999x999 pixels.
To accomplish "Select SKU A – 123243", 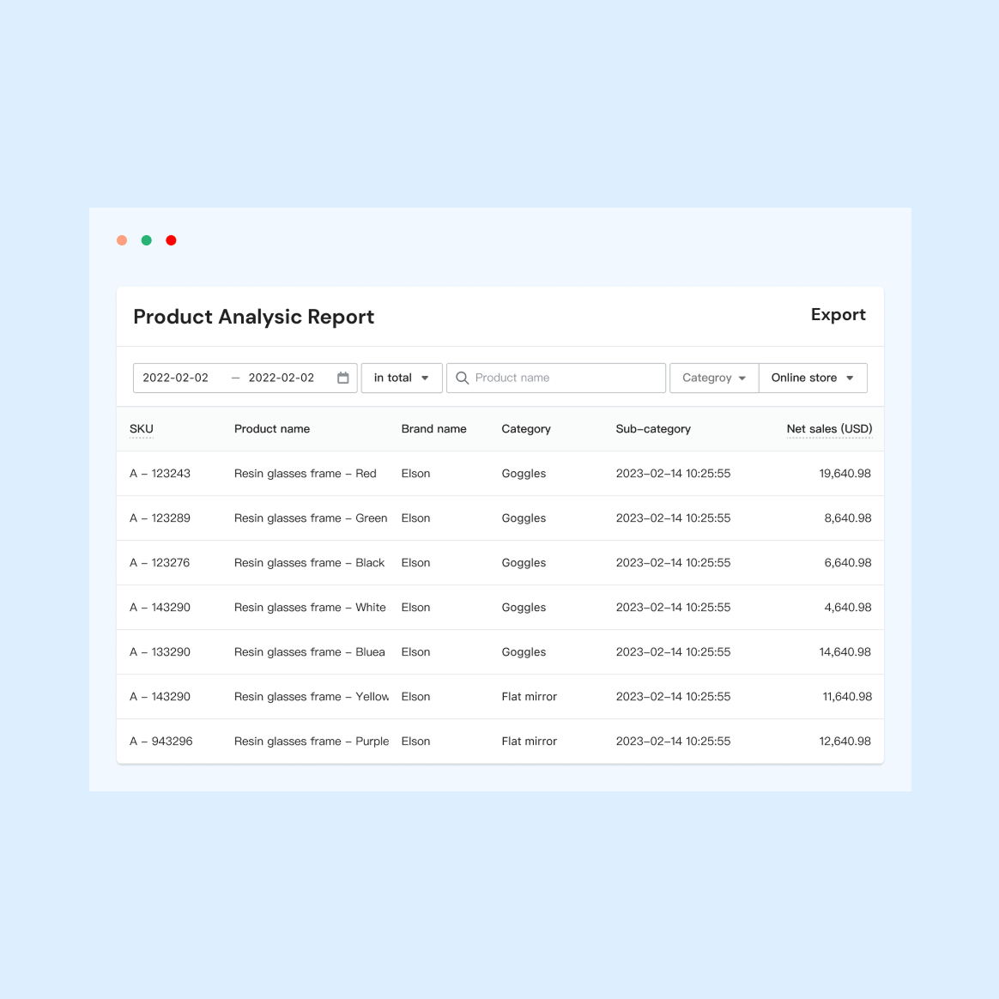I will point(160,474).
